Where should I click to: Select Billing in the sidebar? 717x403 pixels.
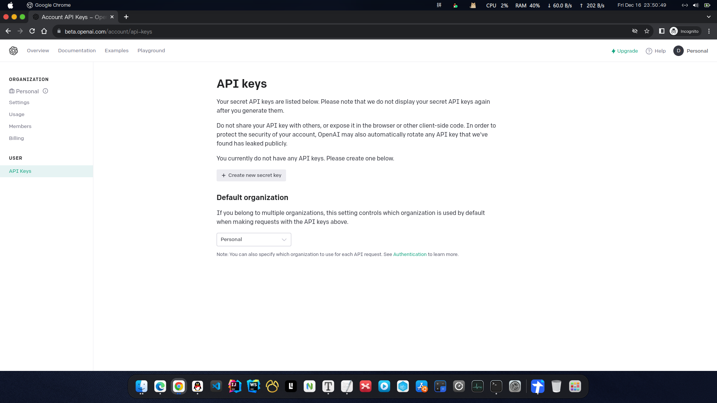16,138
